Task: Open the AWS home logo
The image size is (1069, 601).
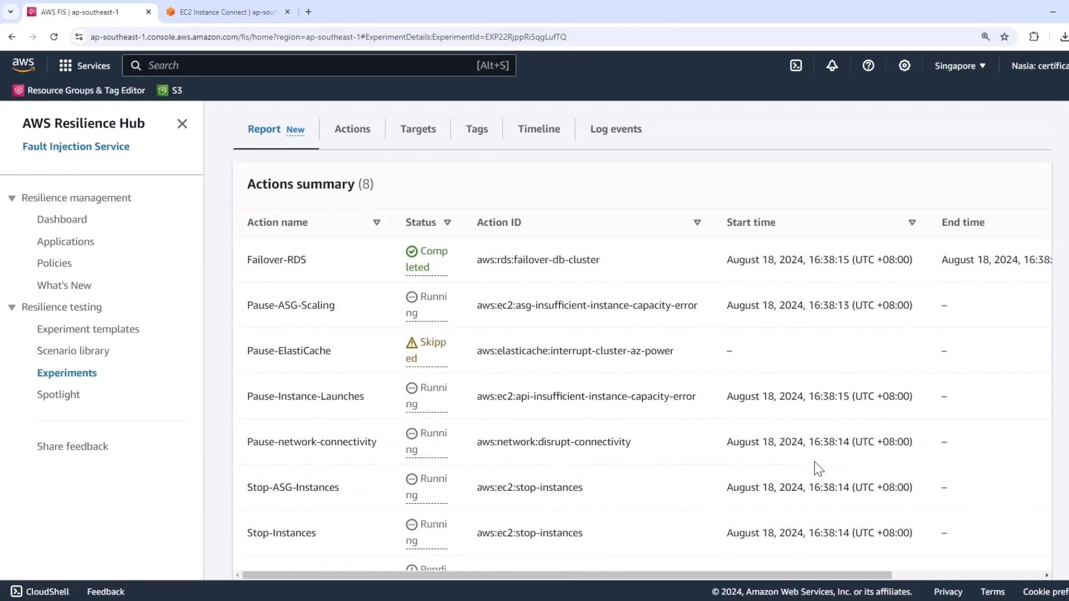Action: click(x=23, y=65)
